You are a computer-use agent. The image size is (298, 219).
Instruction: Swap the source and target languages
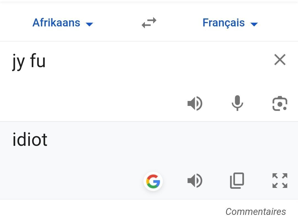(149, 23)
